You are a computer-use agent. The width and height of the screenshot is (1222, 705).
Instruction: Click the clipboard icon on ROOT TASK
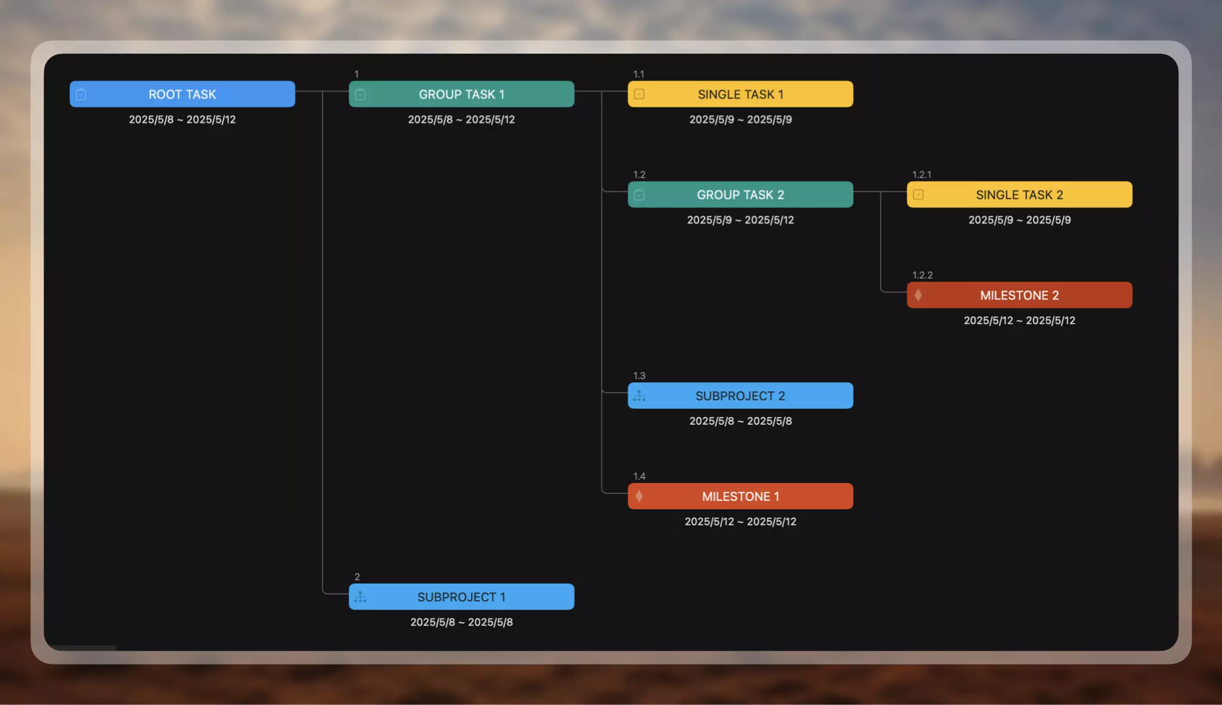coord(82,94)
